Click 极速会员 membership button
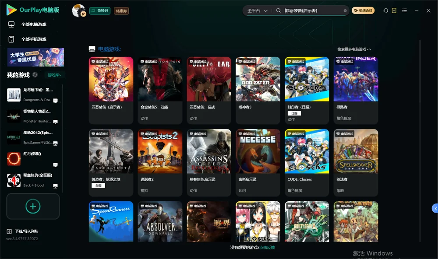The height and width of the screenshot is (259, 438). pyautogui.click(x=363, y=10)
